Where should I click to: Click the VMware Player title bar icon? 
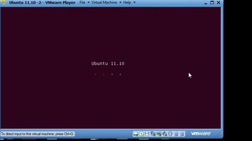click(3, 2)
